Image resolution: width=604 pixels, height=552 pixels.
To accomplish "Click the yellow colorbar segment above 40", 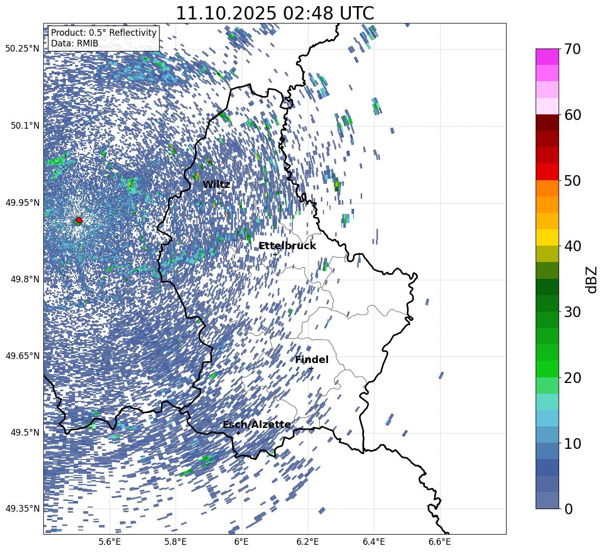I will coord(547,237).
